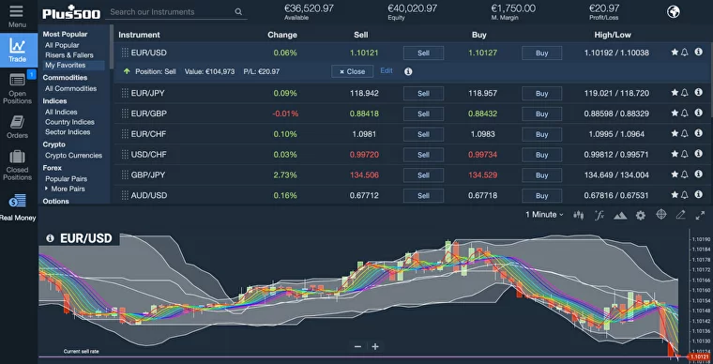
Task: Select All Popular category
Action: click(62, 45)
